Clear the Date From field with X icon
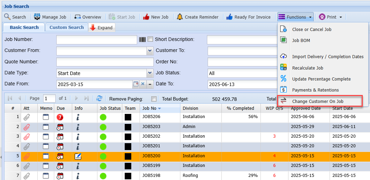 (143, 84)
